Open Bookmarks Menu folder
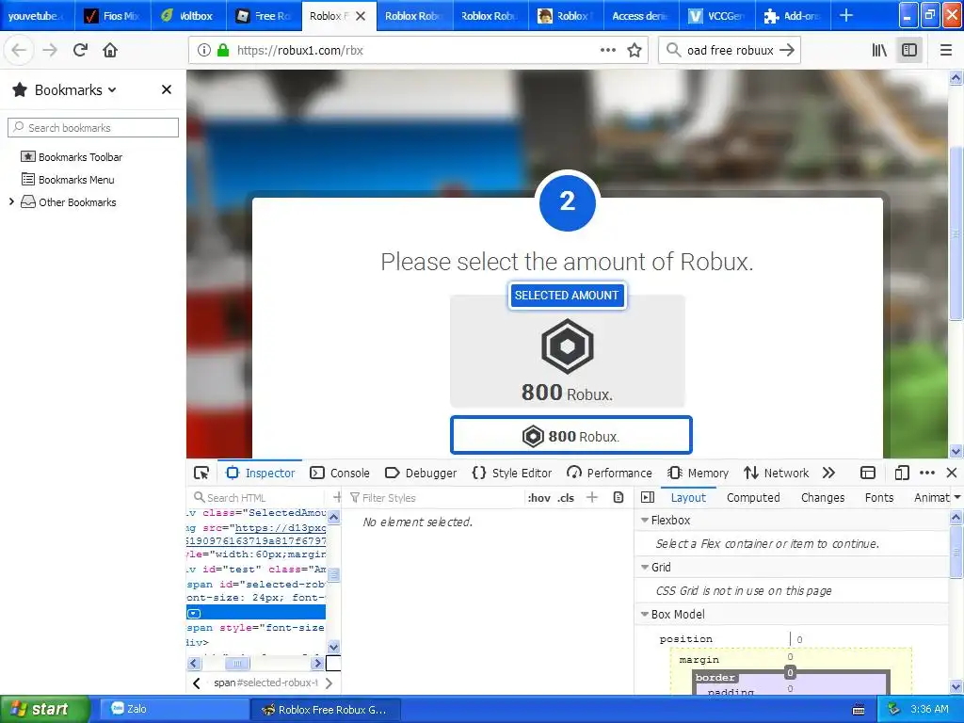 tap(68, 180)
